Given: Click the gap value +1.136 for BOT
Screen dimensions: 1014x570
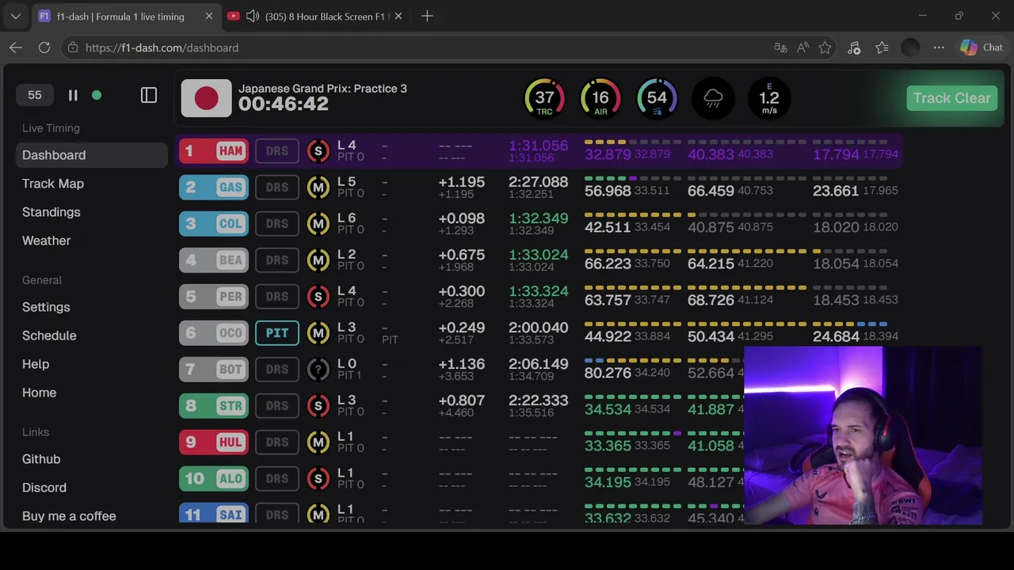Looking at the screenshot, I should 462,364.
